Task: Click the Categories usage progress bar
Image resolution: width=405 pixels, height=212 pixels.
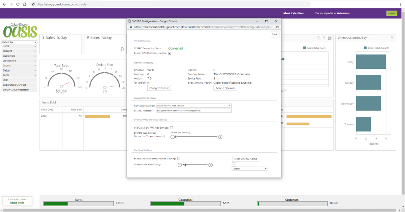Action: (x=186, y=204)
